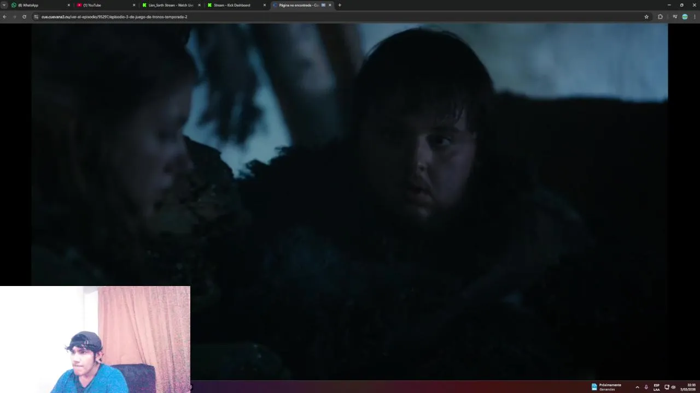700x393 pixels.
Task: Open the Próximamente Ganancias taskbar widget
Action: tap(606, 387)
